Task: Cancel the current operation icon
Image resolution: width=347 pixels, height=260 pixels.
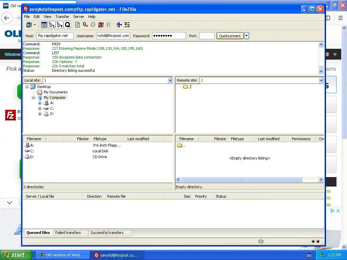Action: coord(93,25)
